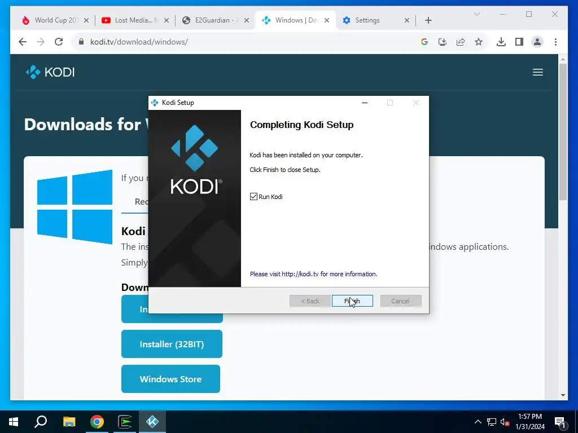Viewport: 578px width, 433px height.
Task: Click Cancel in Kodi Setup dialog
Action: (x=401, y=301)
